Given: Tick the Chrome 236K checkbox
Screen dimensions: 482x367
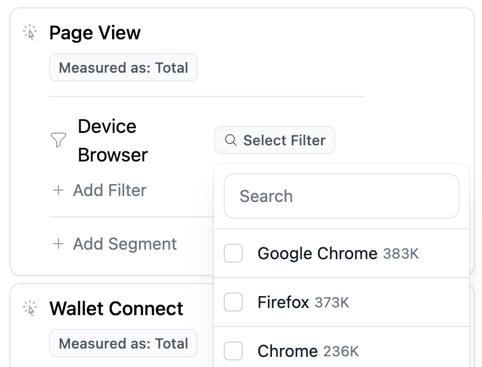Looking at the screenshot, I should (x=233, y=351).
